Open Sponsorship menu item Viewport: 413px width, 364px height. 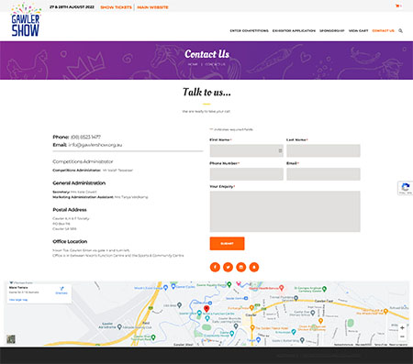coord(332,31)
